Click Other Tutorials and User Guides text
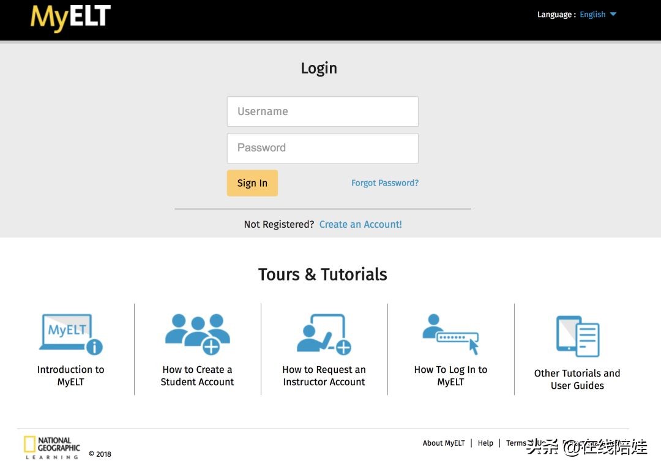Screen dimensions: 661x469 (x=577, y=379)
